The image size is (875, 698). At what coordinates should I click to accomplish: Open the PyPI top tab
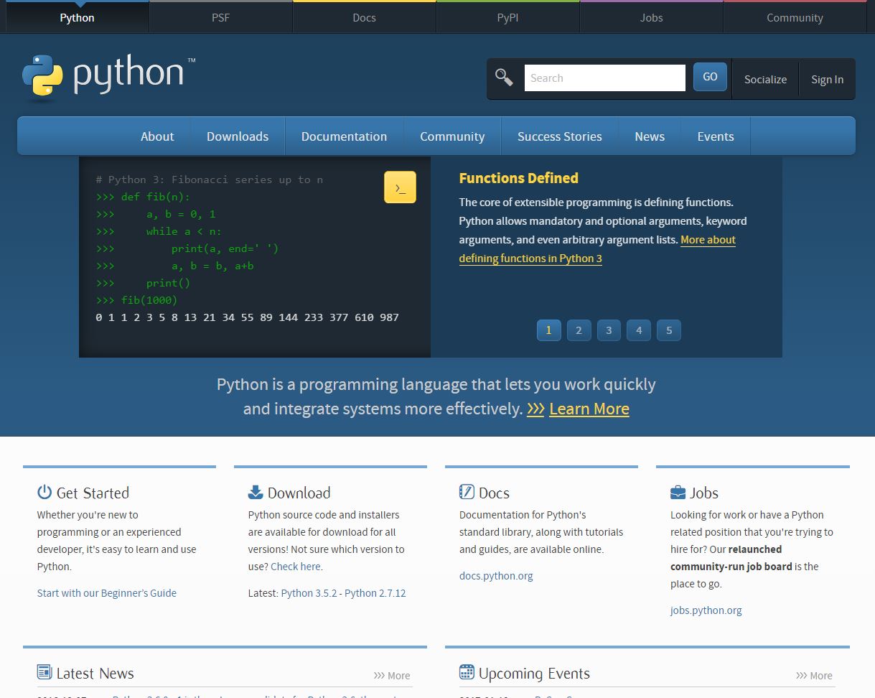tap(507, 17)
